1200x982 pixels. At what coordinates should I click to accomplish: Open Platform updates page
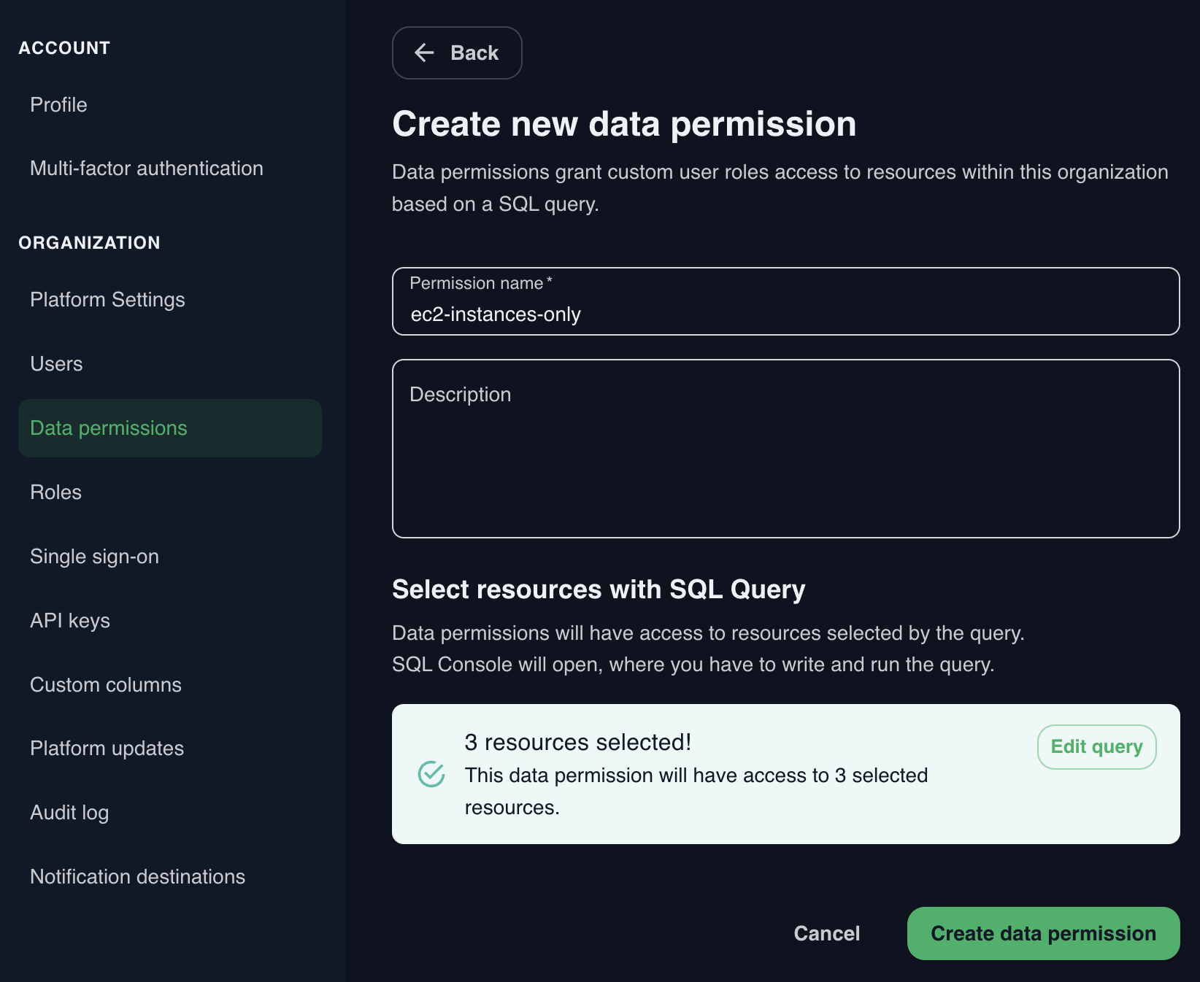[107, 749]
